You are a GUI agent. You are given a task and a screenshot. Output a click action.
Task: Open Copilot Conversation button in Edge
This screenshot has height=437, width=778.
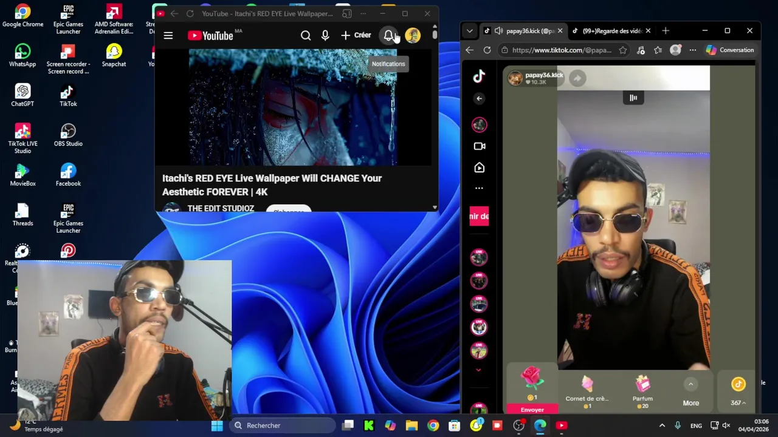[730, 50]
